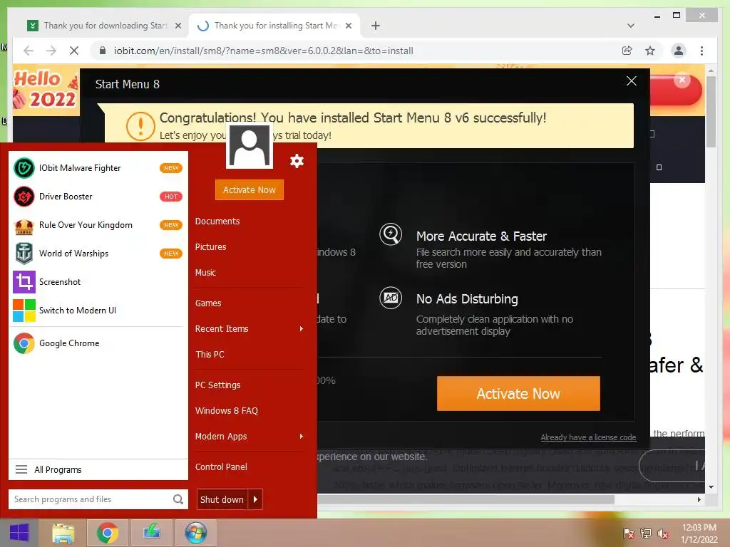This screenshot has height=547, width=730.
Task: Click the webpage horizontal scrollbar
Action: pyautogui.click(x=466, y=499)
